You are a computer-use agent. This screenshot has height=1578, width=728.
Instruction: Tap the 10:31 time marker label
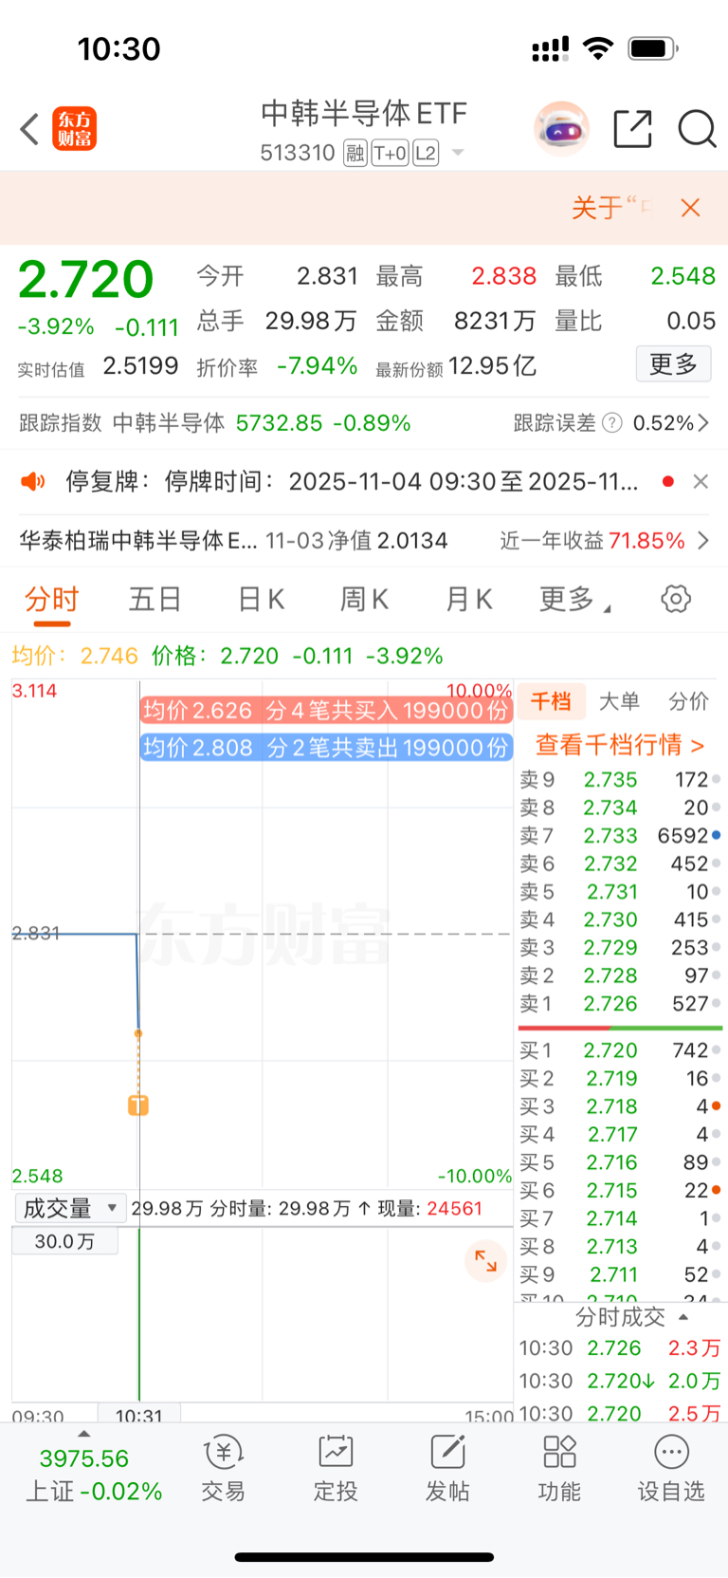(x=139, y=1416)
